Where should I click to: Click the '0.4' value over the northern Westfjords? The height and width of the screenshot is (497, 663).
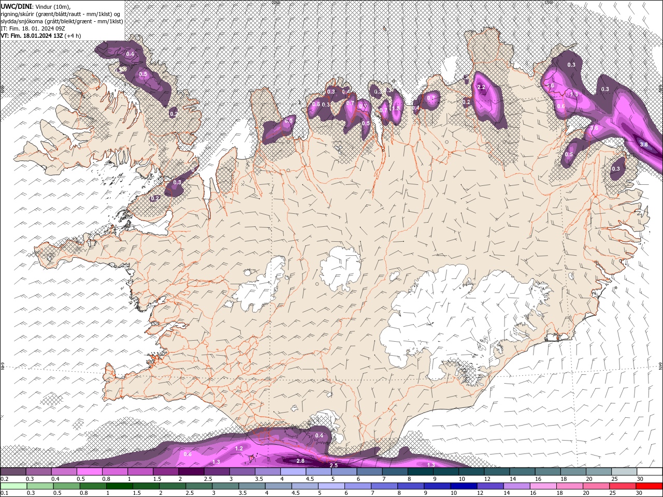click(x=130, y=54)
